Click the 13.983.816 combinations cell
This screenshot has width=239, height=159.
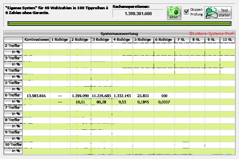(36, 95)
